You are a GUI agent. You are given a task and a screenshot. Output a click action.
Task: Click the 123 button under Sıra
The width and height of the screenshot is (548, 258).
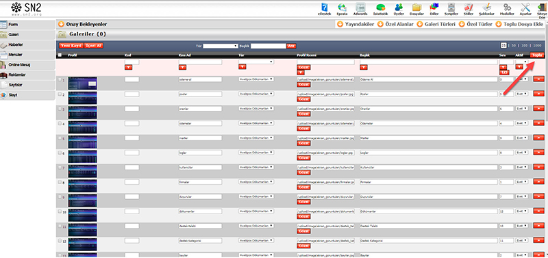[504, 73]
